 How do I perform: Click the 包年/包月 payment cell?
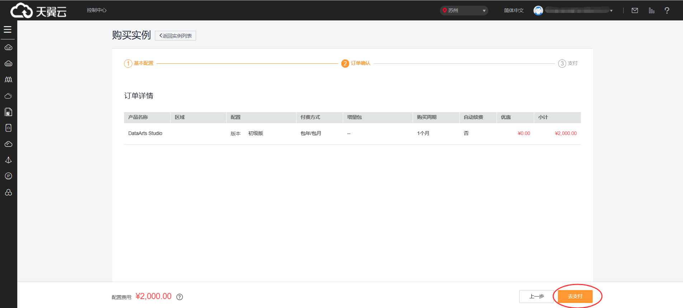coord(311,133)
